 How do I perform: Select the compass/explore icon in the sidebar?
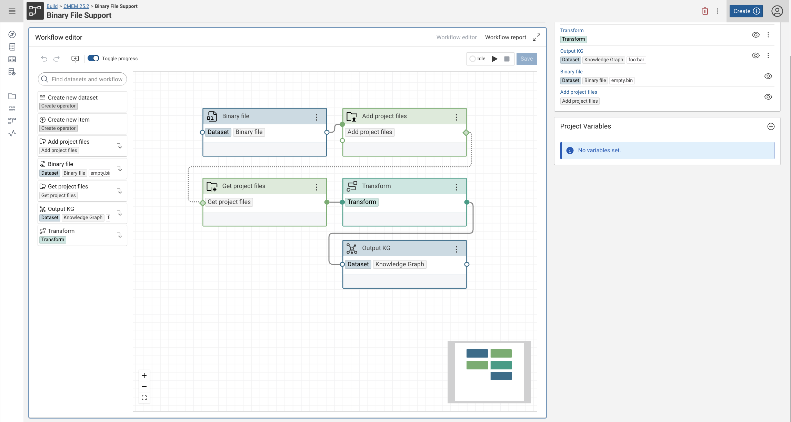click(12, 34)
